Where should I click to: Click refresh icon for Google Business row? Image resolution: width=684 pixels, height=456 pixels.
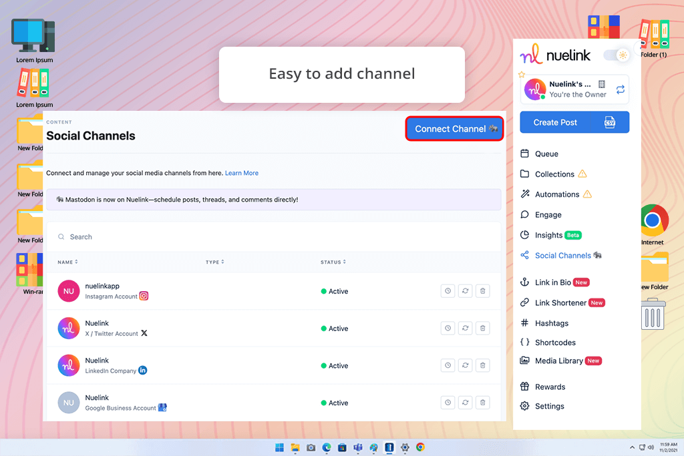click(466, 403)
